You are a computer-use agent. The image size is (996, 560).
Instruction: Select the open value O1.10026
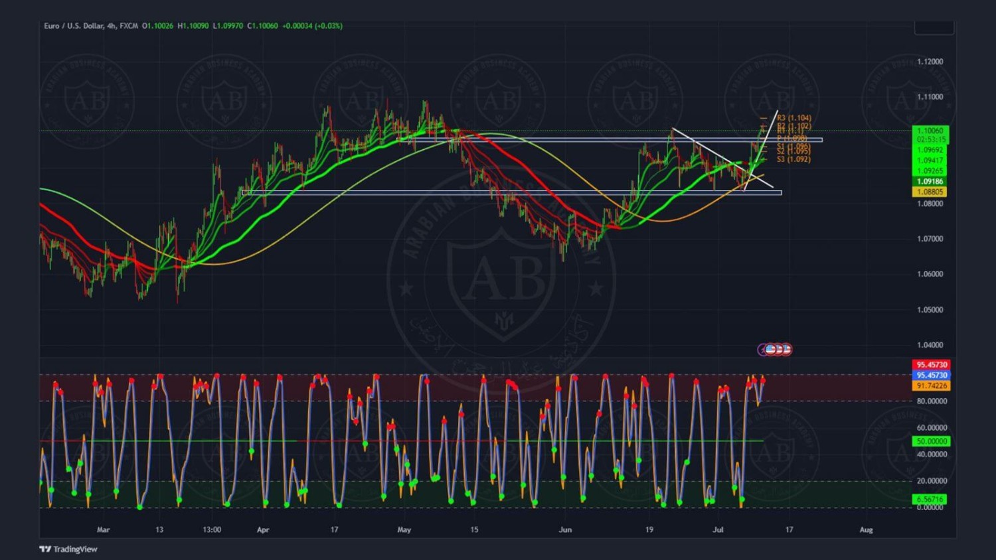157,26
